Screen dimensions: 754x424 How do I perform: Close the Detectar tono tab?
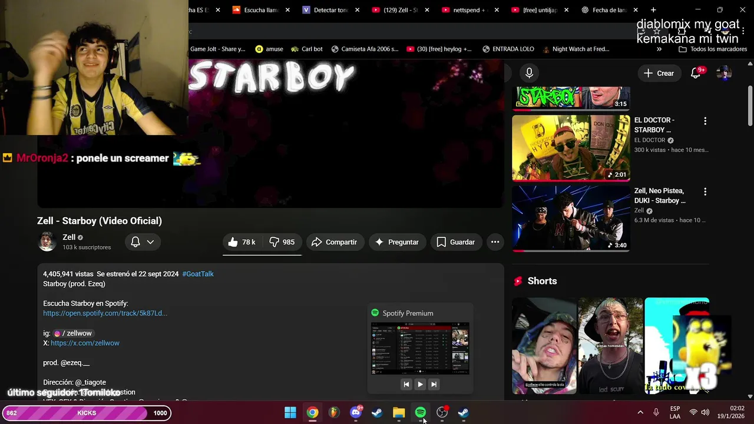click(x=357, y=10)
